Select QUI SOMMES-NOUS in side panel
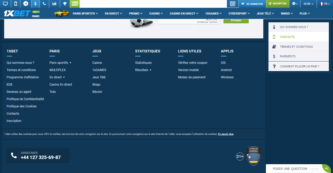 pos(299,27)
